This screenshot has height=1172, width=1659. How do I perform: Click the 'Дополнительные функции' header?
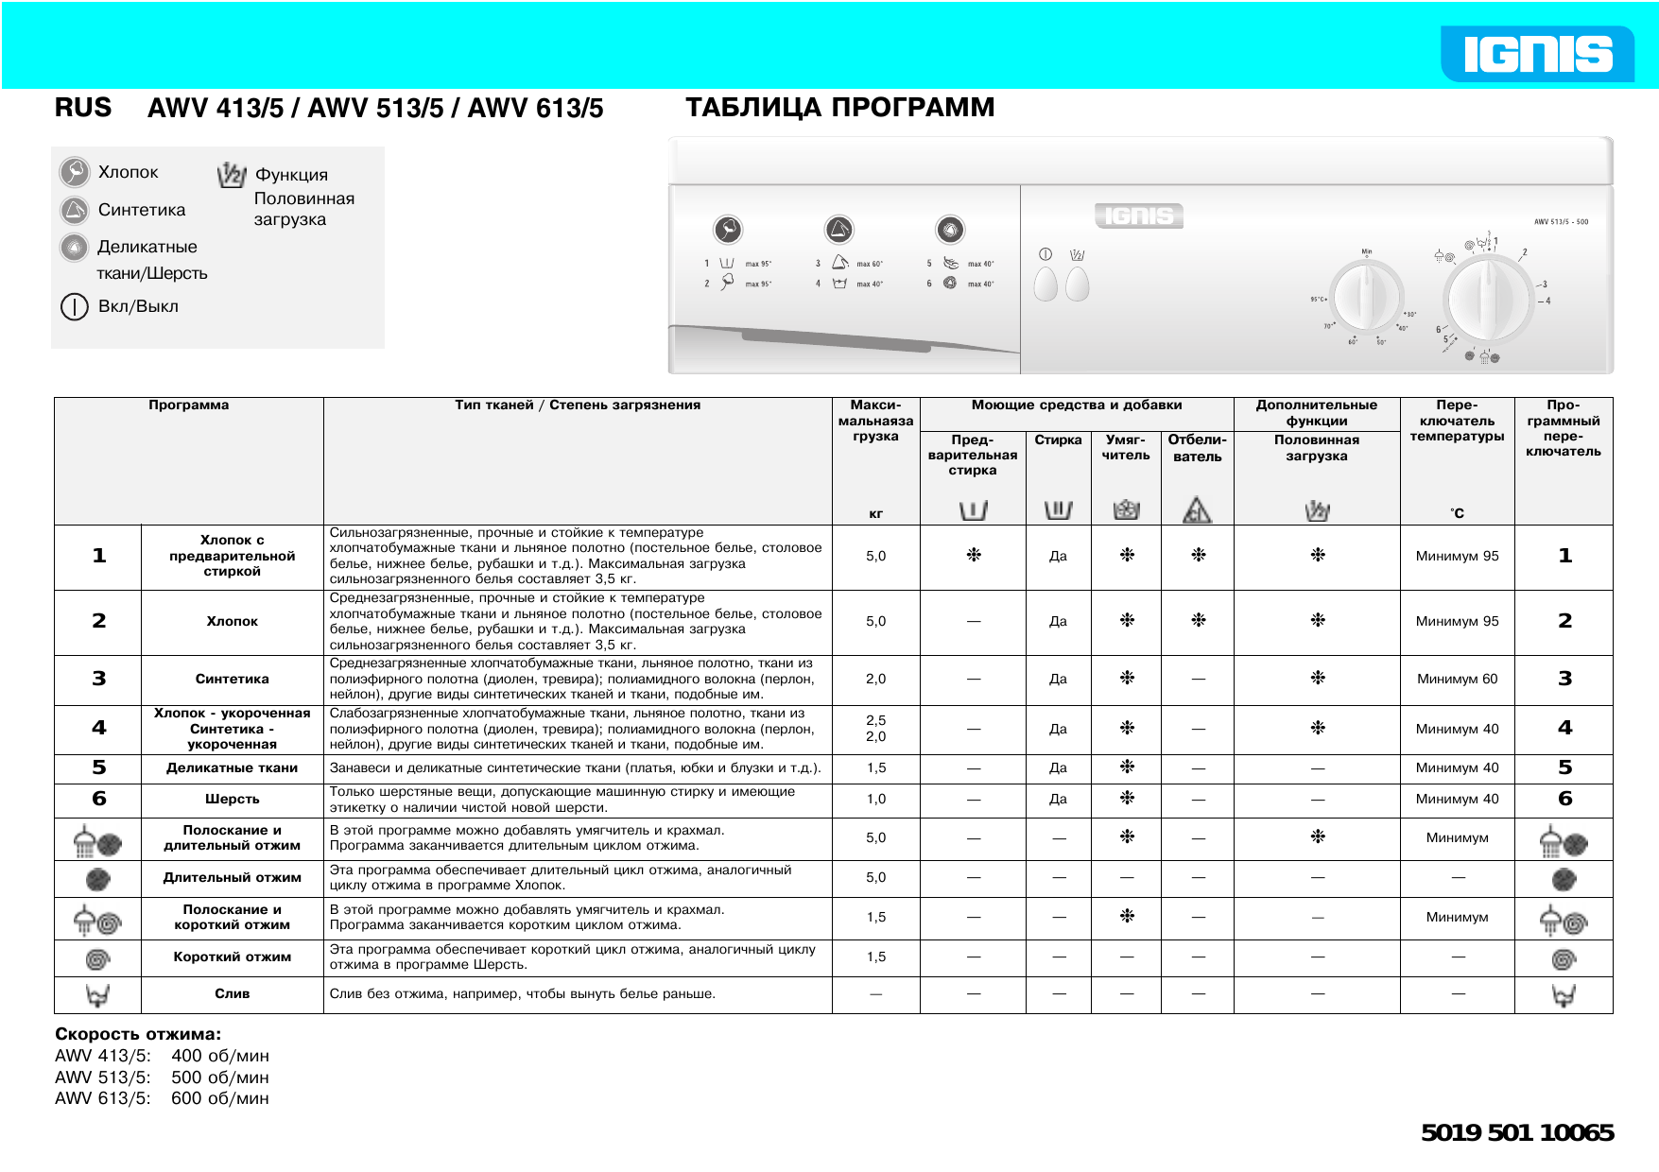click(1317, 413)
